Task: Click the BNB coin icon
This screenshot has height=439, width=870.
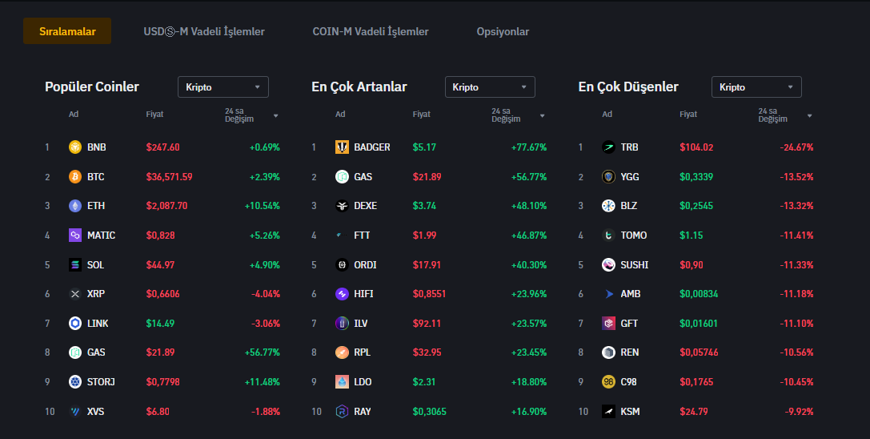Action: click(x=75, y=147)
